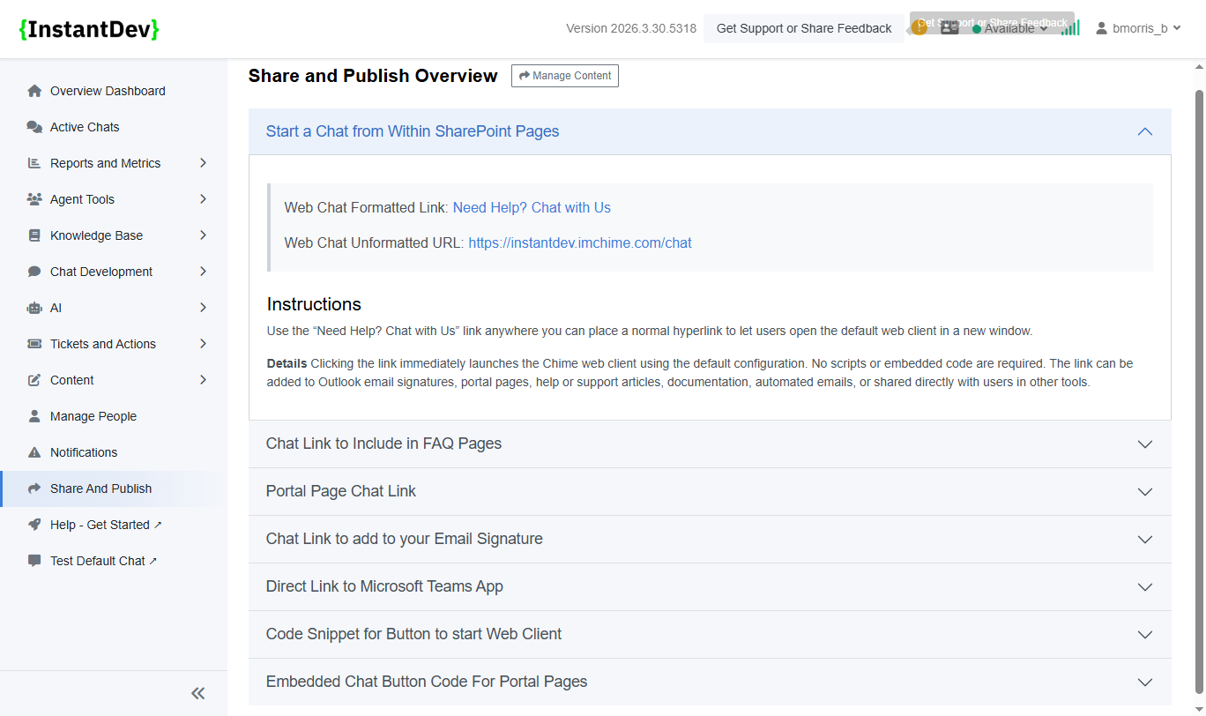
Task: Expand the Tickets and Actions submenu chevron
Action: [x=203, y=344]
